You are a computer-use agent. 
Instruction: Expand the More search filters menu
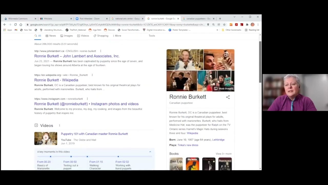click(117, 36)
